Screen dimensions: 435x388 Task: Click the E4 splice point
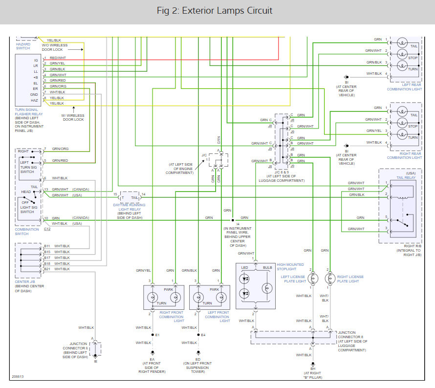point(198,335)
